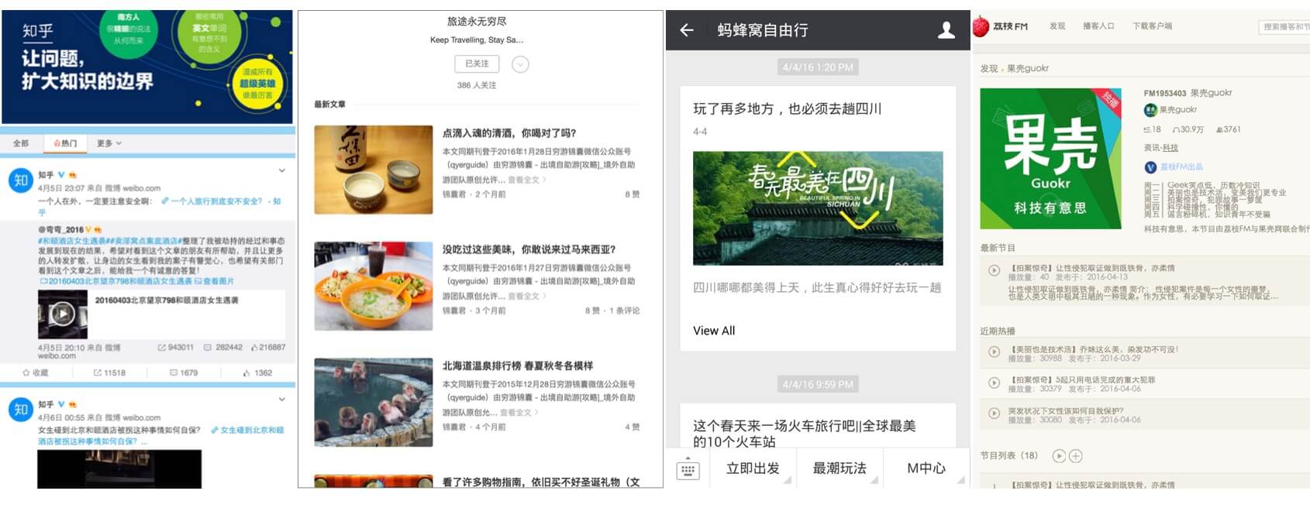Open the 科技 category link

pos(1170,148)
